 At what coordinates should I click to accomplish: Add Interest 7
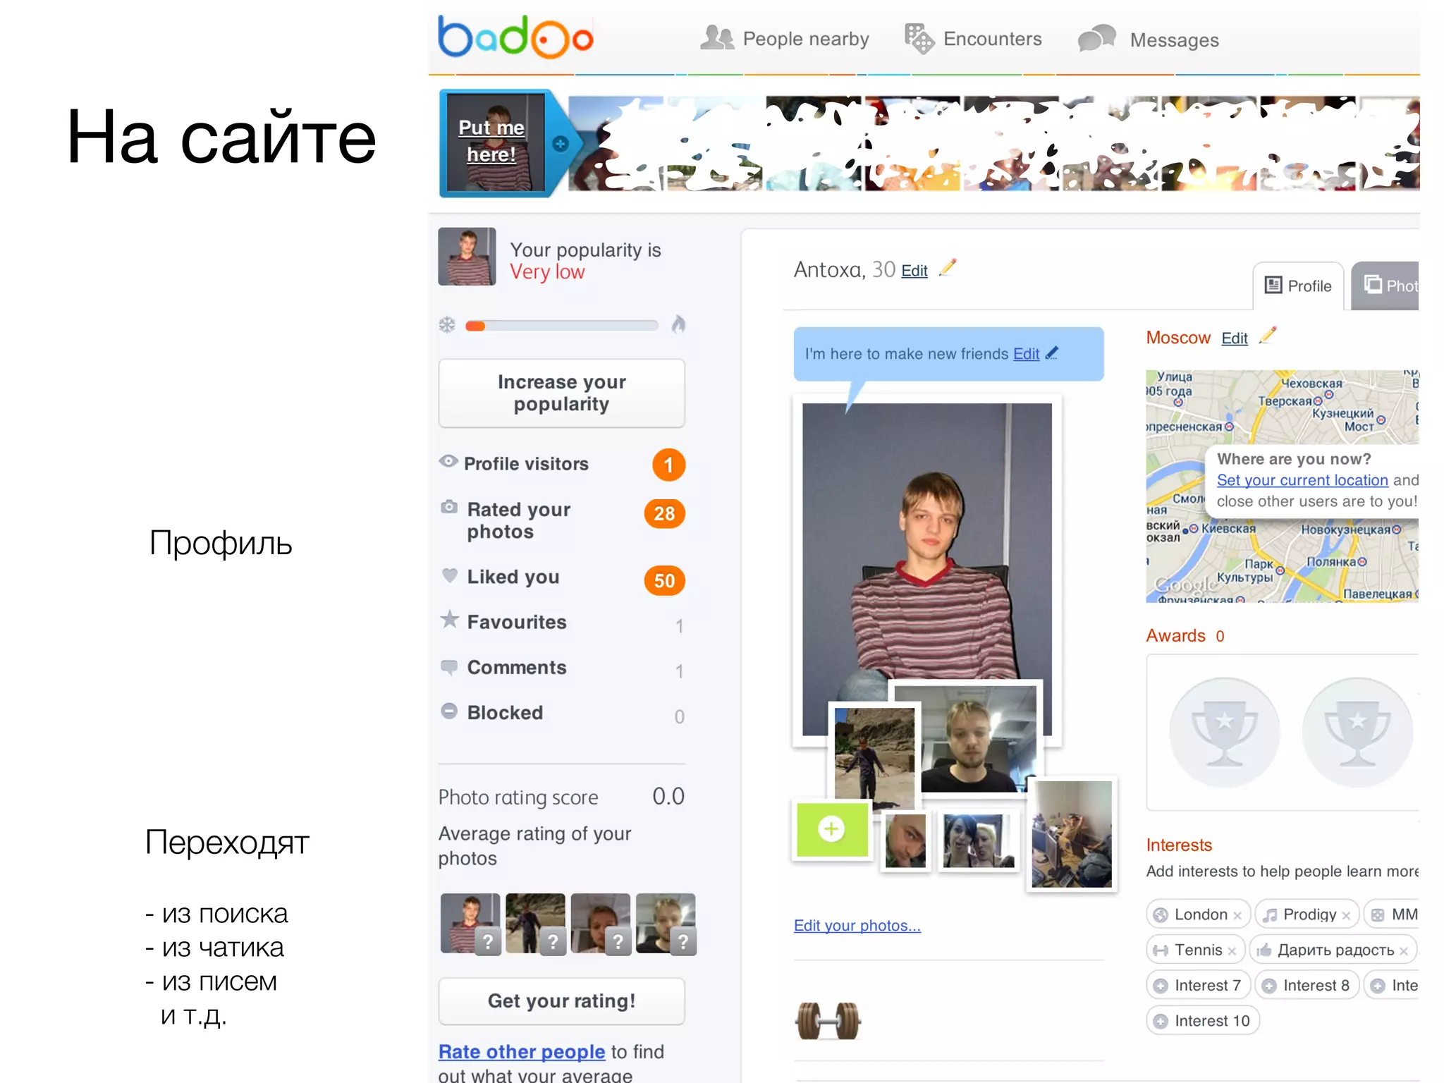click(1198, 985)
